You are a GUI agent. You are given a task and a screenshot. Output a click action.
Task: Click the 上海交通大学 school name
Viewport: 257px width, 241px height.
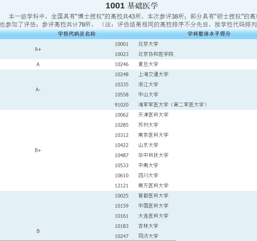(153, 74)
